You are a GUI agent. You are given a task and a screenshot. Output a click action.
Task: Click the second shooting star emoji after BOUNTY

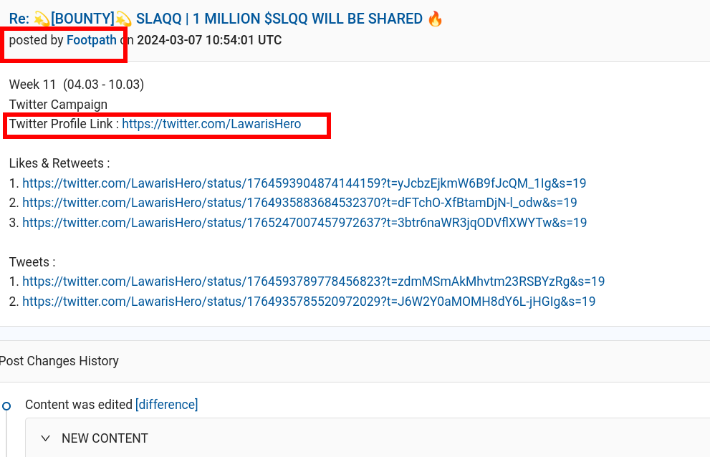[x=123, y=19]
